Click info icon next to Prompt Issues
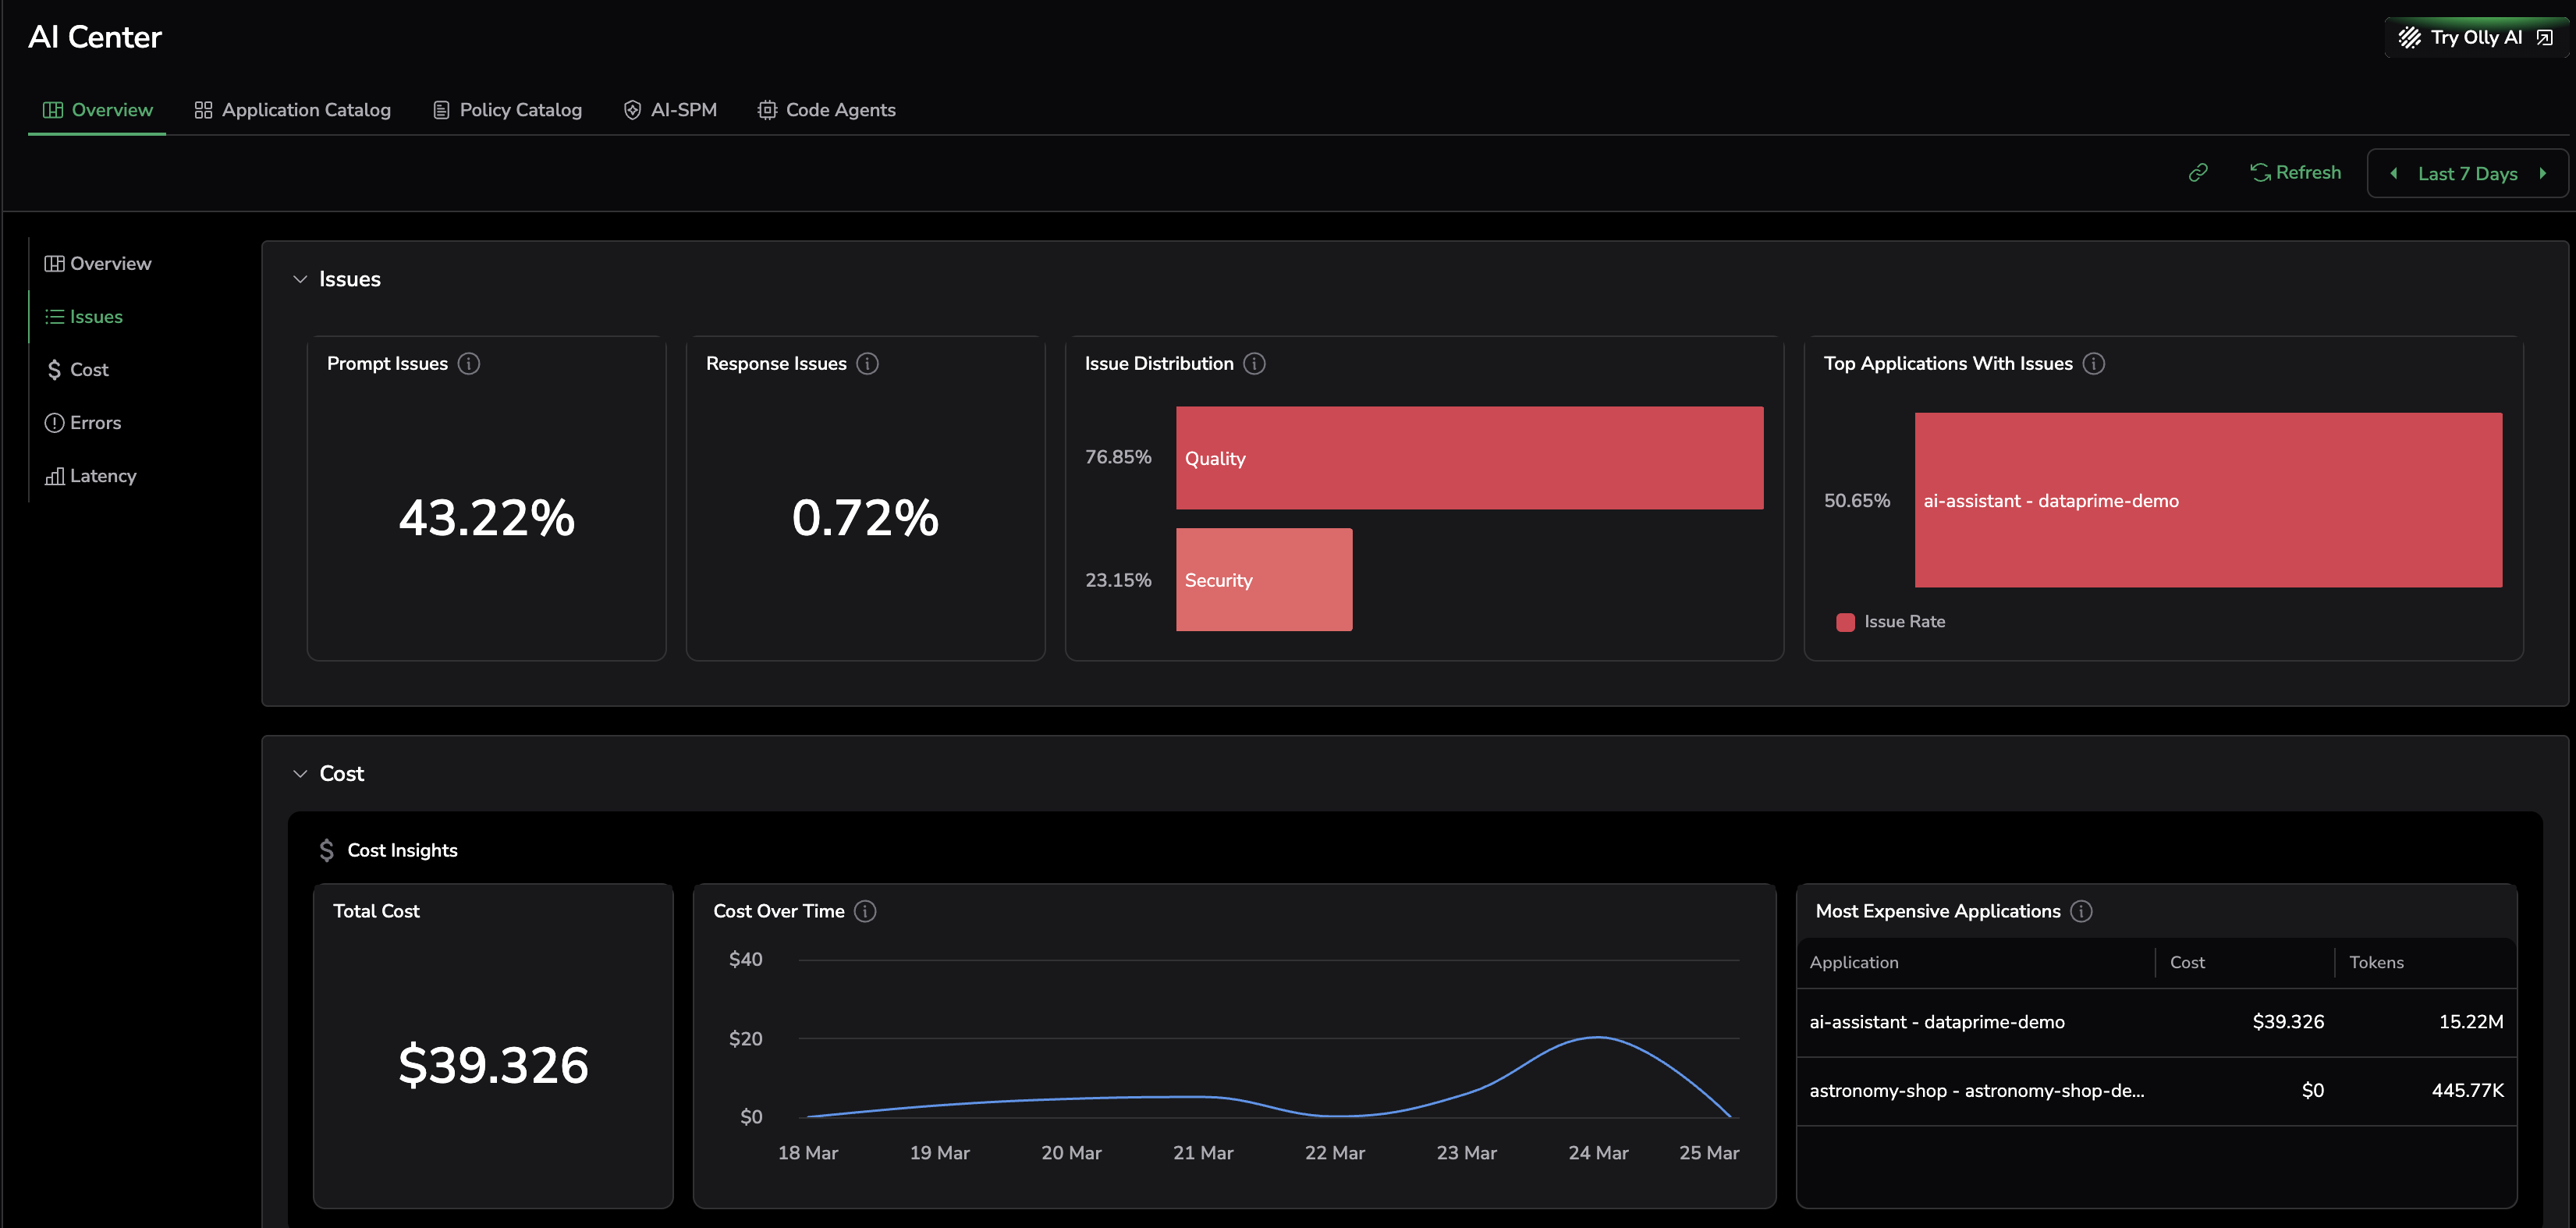Viewport: 2576px width, 1228px height. pyautogui.click(x=469, y=364)
